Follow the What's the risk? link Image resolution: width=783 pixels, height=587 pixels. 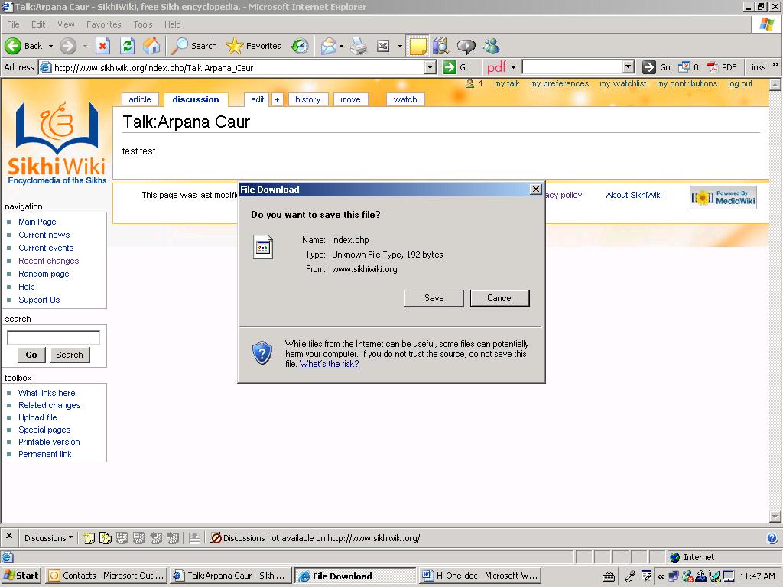[x=329, y=364]
